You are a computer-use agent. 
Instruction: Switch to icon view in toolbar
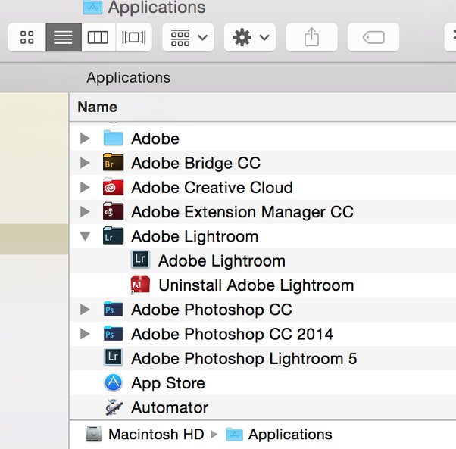[x=27, y=37]
